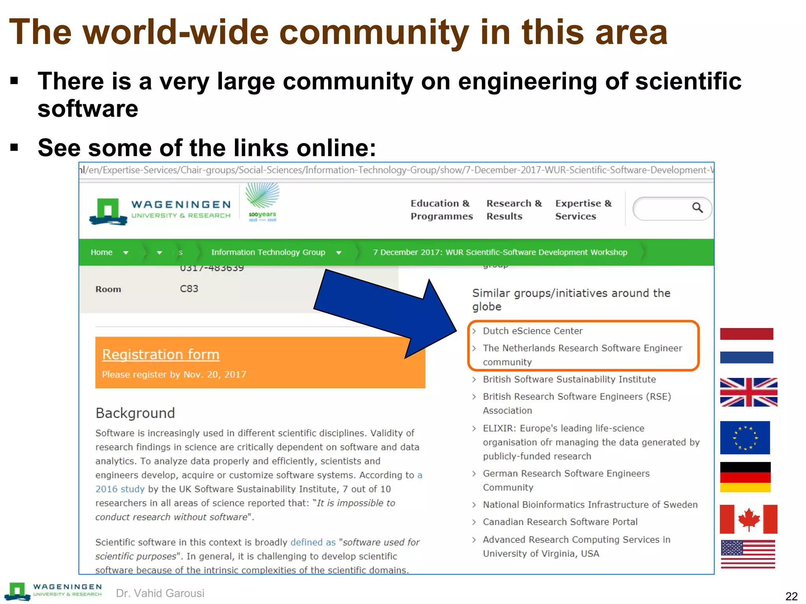Screen dimensions: 806x604
Task: Open Research & Results menu
Action: tap(514, 210)
